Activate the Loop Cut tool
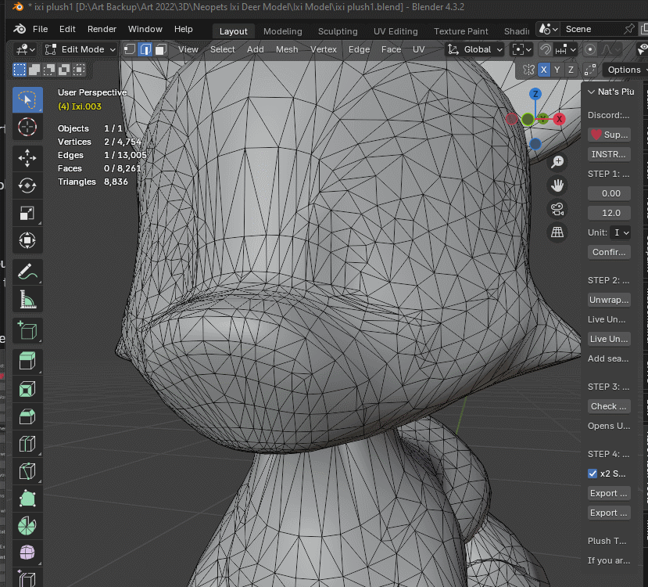 (27, 444)
